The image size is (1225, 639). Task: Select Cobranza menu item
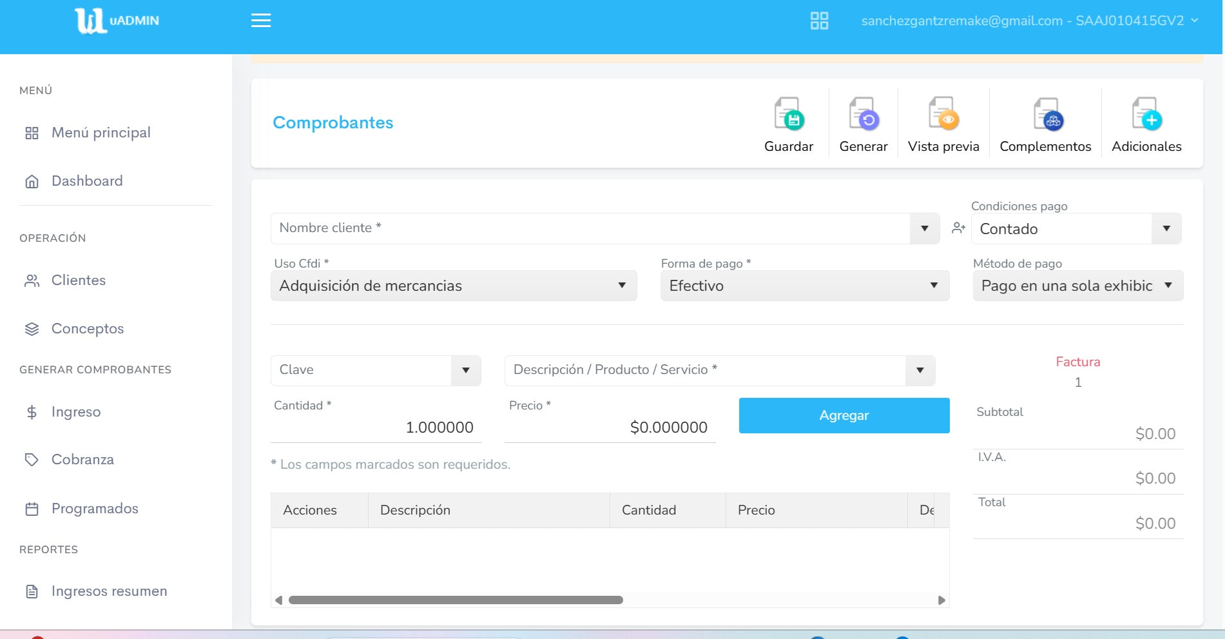click(x=82, y=460)
